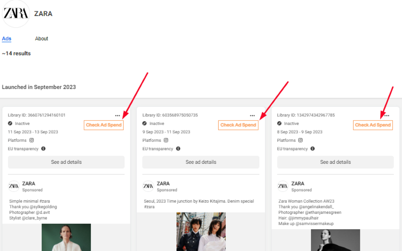Image resolution: width=402 pixels, height=251 pixels.
Task: Click ZARA avatar in Seoul denim ad post
Action: (148, 186)
